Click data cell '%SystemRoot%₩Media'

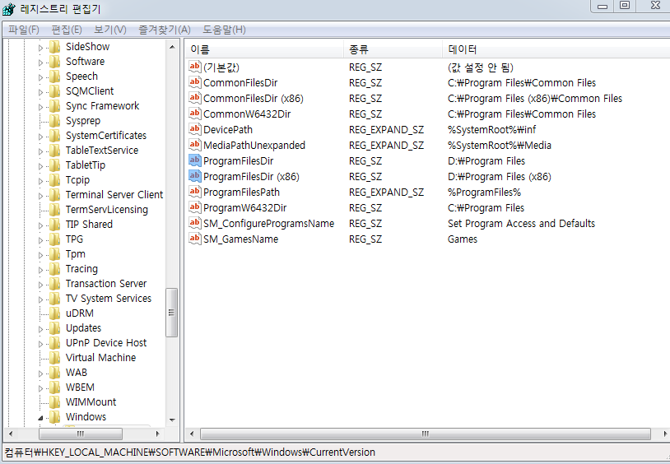[x=500, y=146]
